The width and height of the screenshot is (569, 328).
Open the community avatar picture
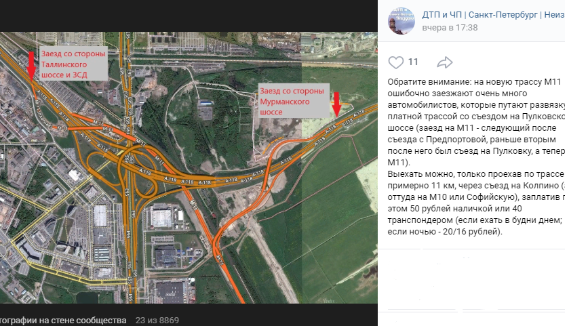coord(401,21)
